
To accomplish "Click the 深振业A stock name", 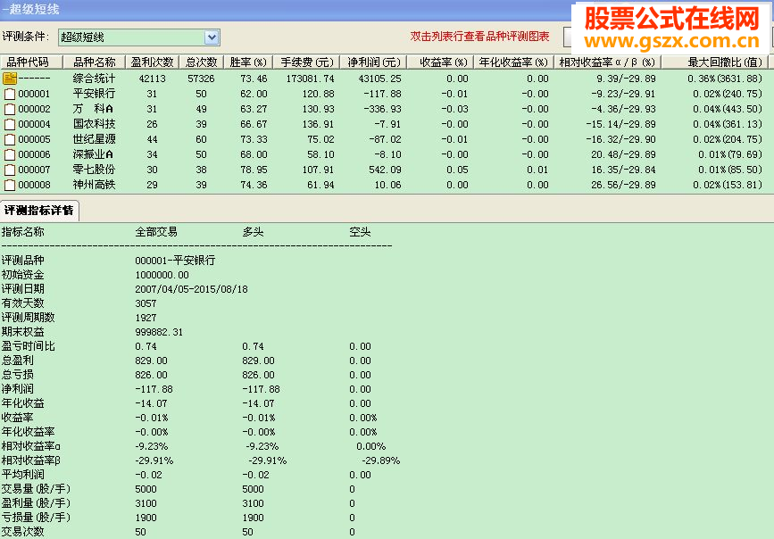I will 94,155.
